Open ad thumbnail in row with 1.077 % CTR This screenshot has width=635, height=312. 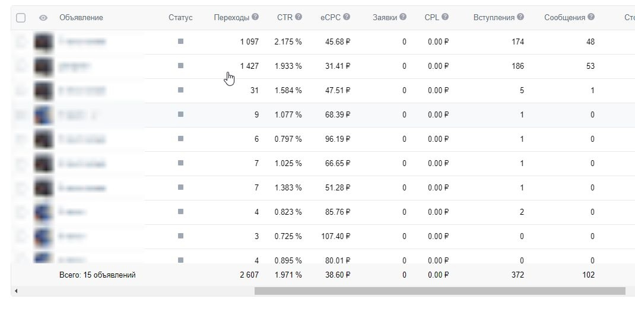tap(44, 115)
